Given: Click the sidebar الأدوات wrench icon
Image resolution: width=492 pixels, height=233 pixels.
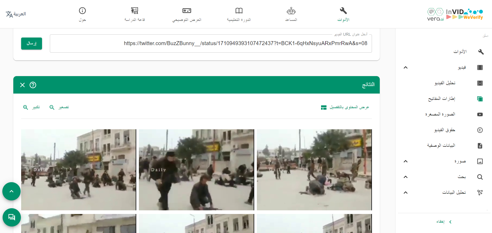Looking at the screenshot, I should coord(481,52).
